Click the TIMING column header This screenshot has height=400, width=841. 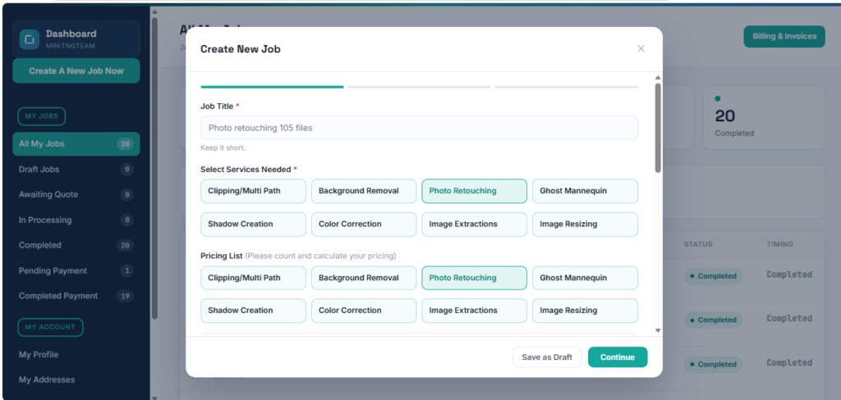(780, 244)
